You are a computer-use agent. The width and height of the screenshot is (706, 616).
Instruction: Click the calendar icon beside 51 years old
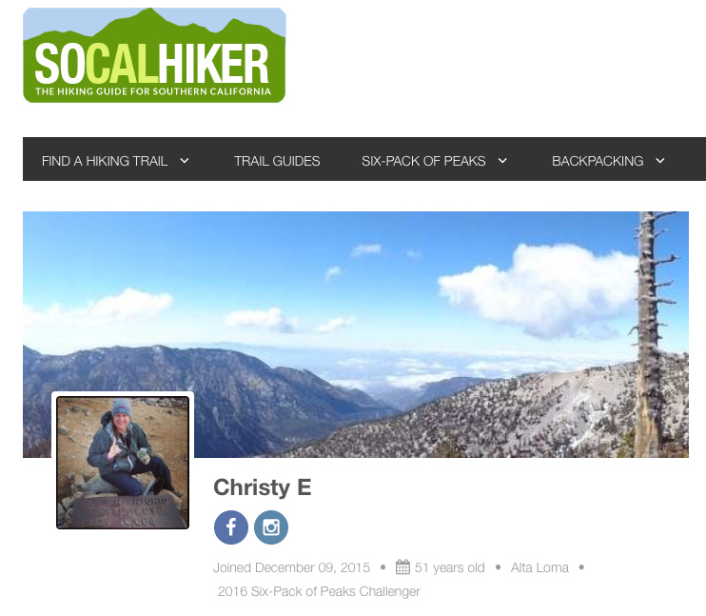[x=402, y=566]
